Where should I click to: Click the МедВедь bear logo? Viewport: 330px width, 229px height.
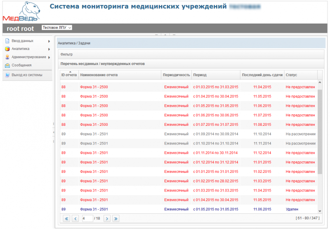point(21,12)
